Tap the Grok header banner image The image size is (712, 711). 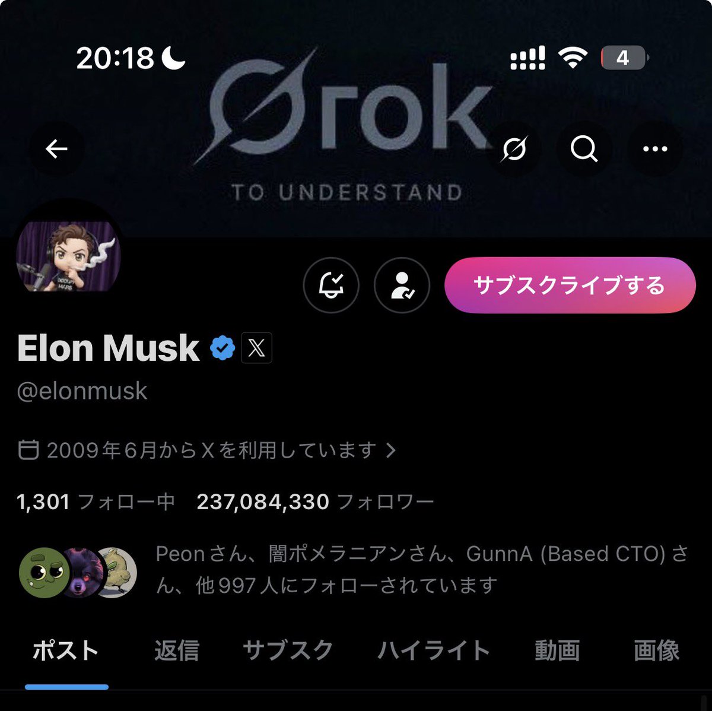[356, 119]
